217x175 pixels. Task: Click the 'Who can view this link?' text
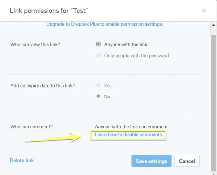(x=35, y=44)
